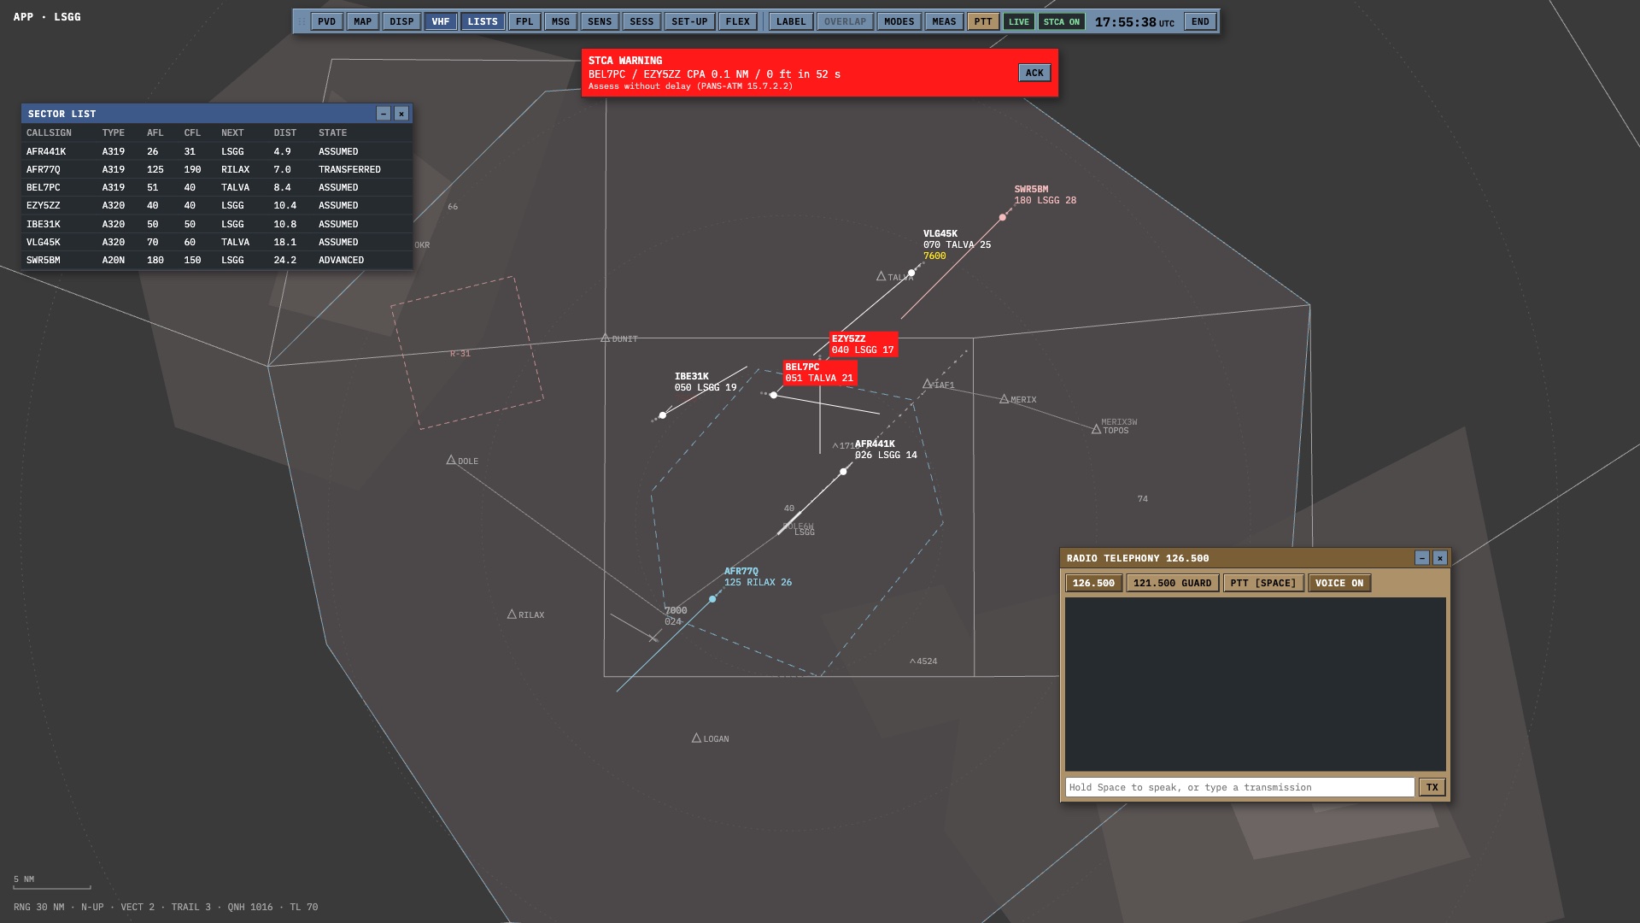
Task: Click the VLG45K track label
Action: [x=957, y=244]
